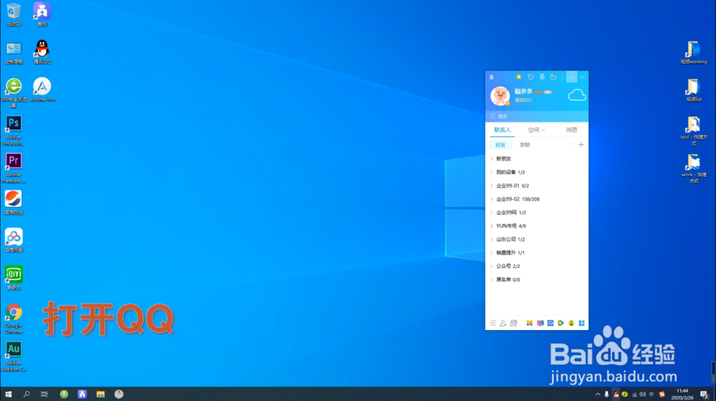The image size is (716, 401).
Task: Open Task View on the taskbar
Action: click(44, 394)
